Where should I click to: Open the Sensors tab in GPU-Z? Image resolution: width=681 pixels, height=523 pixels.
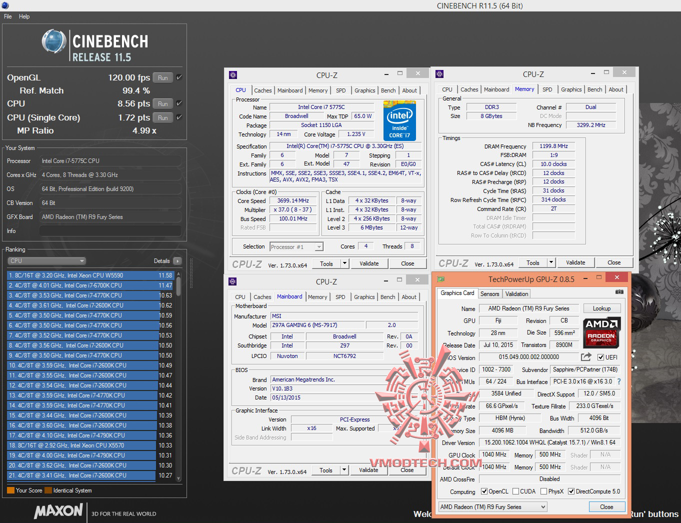pyautogui.click(x=489, y=294)
